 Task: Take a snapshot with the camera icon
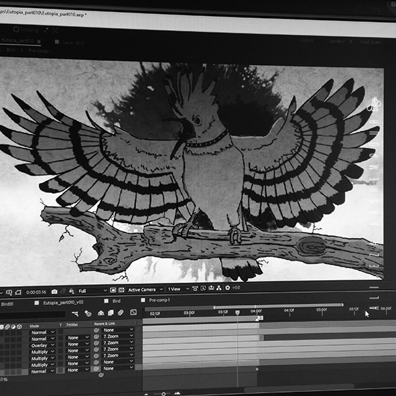(54, 292)
